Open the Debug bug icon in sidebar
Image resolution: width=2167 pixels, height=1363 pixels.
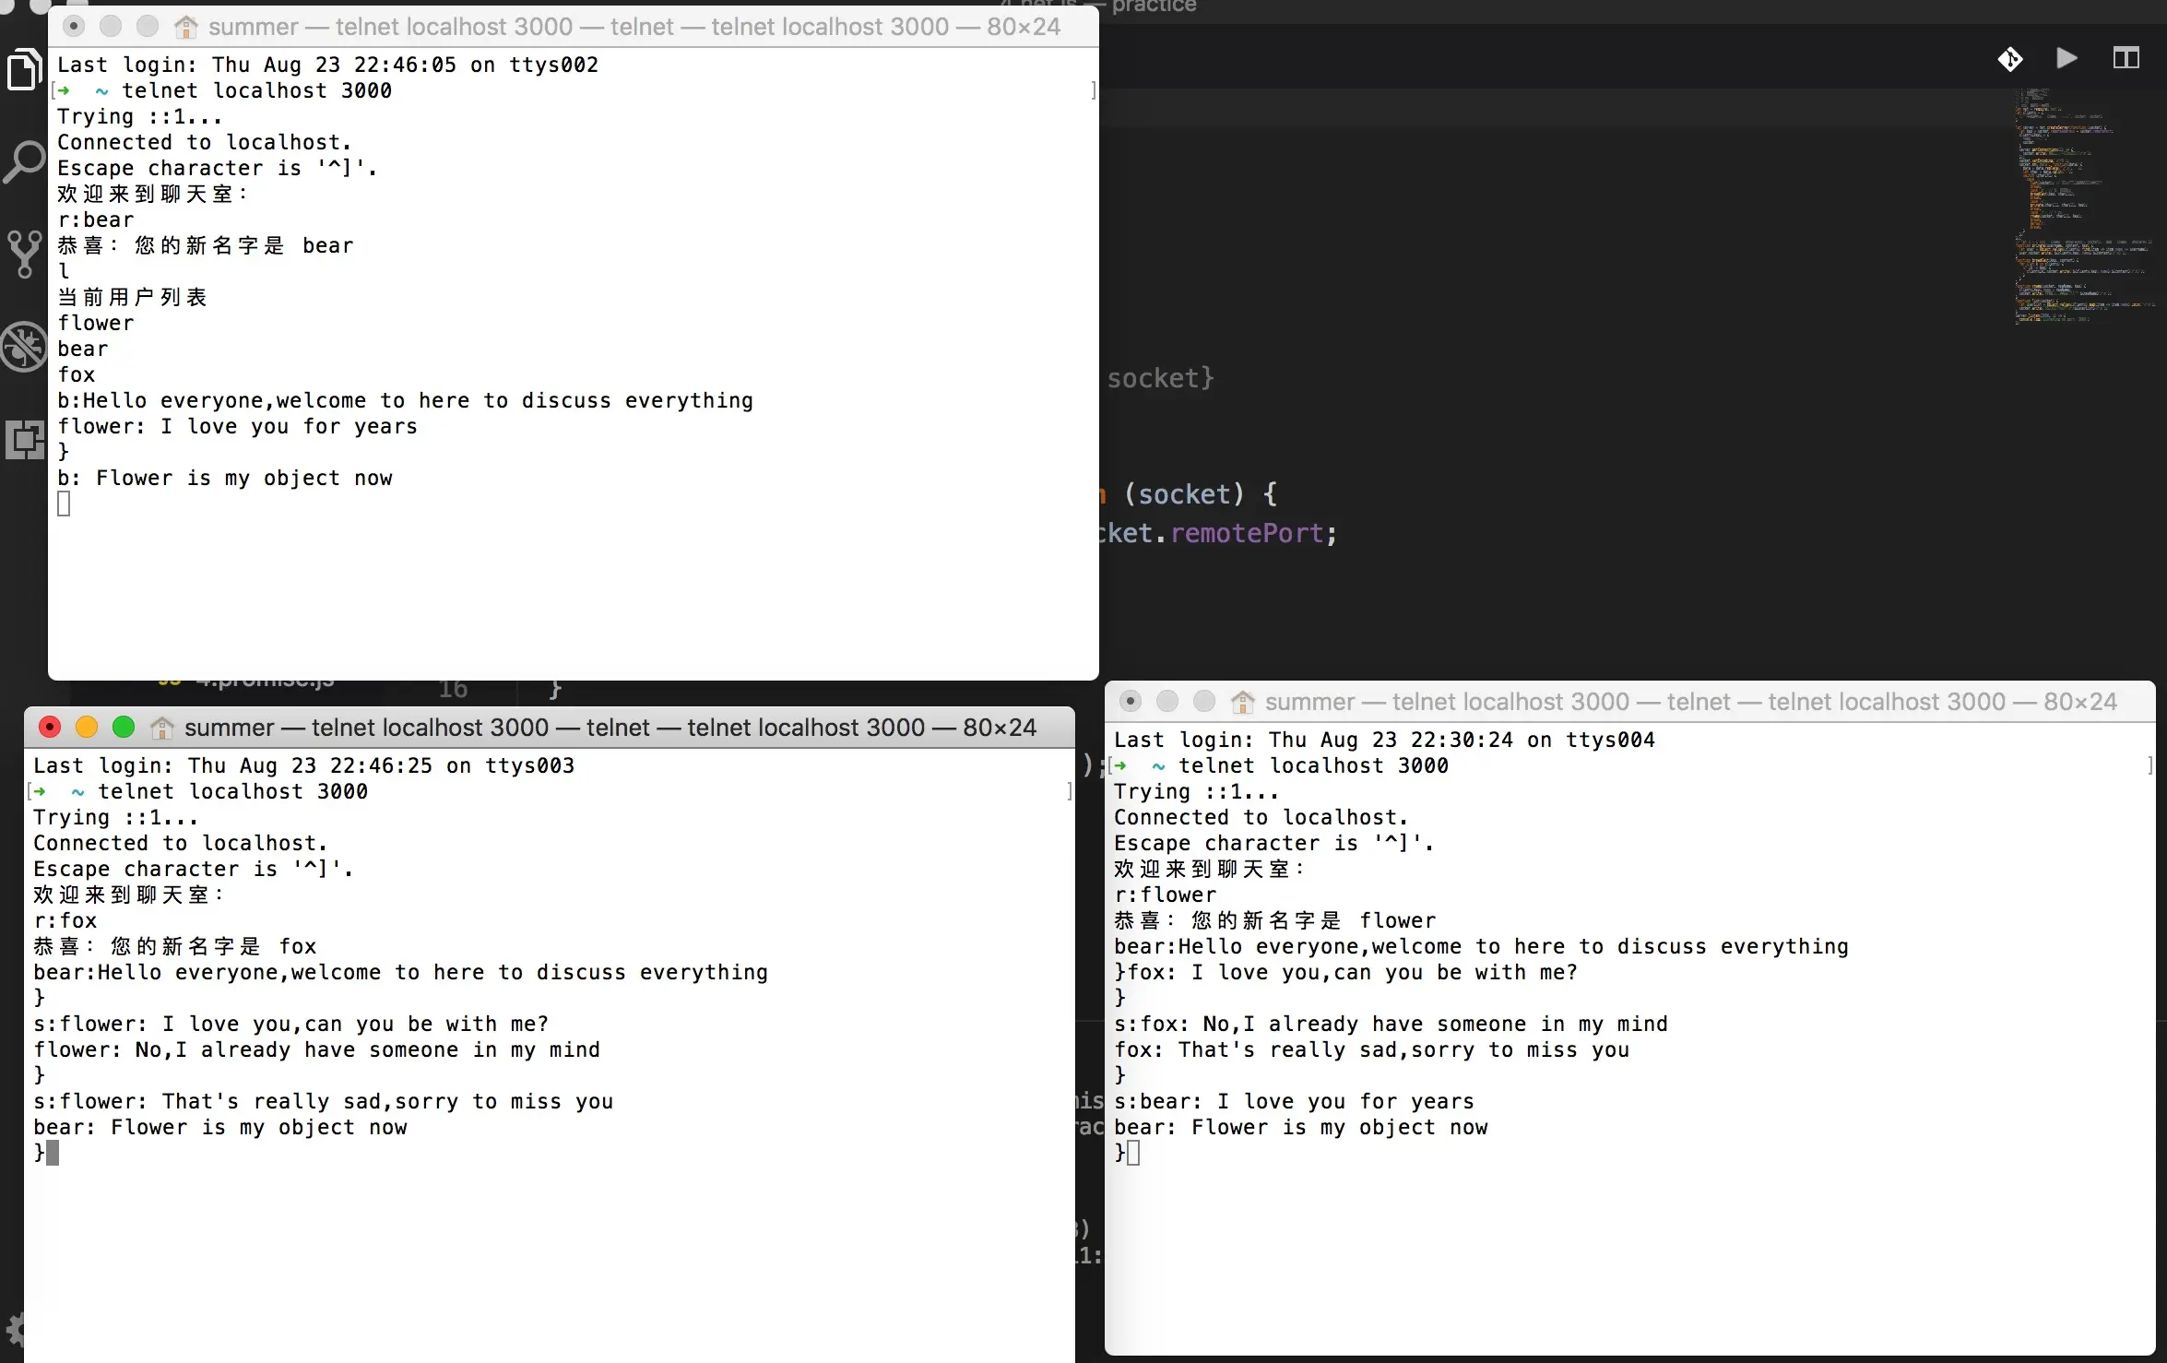click(24, 347)
